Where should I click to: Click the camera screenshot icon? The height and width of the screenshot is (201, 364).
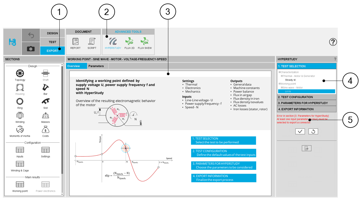coord(31,49)
